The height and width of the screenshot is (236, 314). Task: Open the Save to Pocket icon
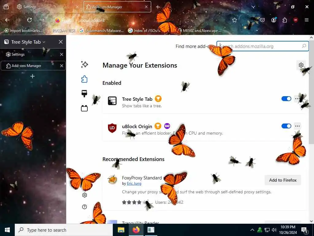(x=262, y=20)
